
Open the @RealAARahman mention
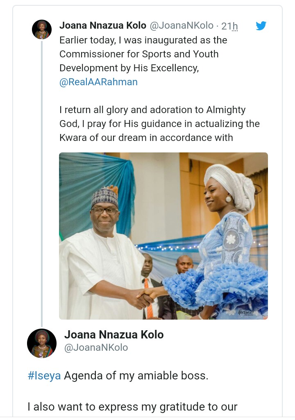(98, 82)
